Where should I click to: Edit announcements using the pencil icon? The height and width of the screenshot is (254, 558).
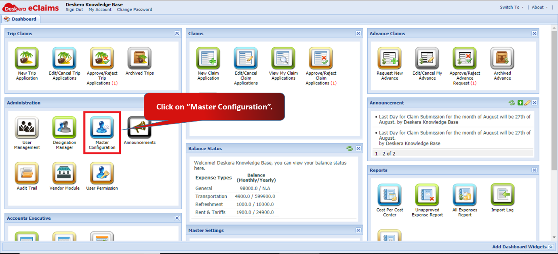(527, 103)
